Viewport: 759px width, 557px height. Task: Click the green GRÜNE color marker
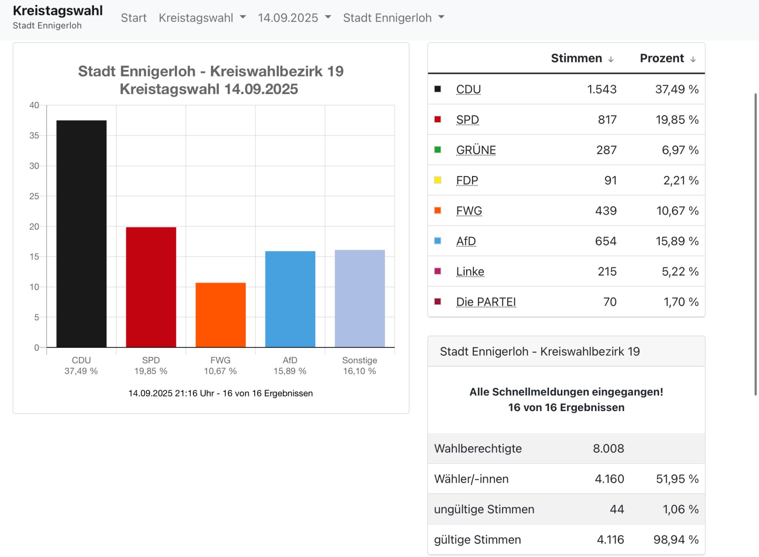click(438, 150)
